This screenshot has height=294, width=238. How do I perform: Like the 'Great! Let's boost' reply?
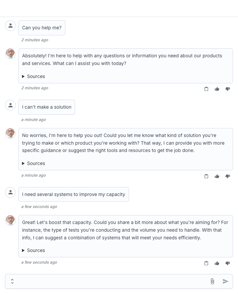point(217,263)
